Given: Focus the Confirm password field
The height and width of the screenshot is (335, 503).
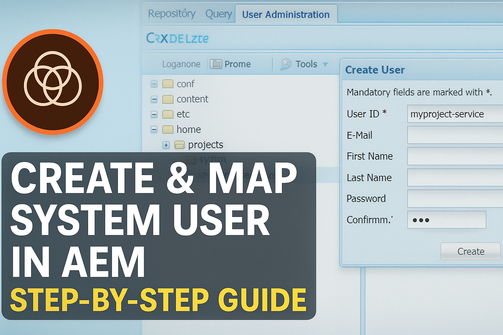Looking at the screenshot, I should [447, 220].
